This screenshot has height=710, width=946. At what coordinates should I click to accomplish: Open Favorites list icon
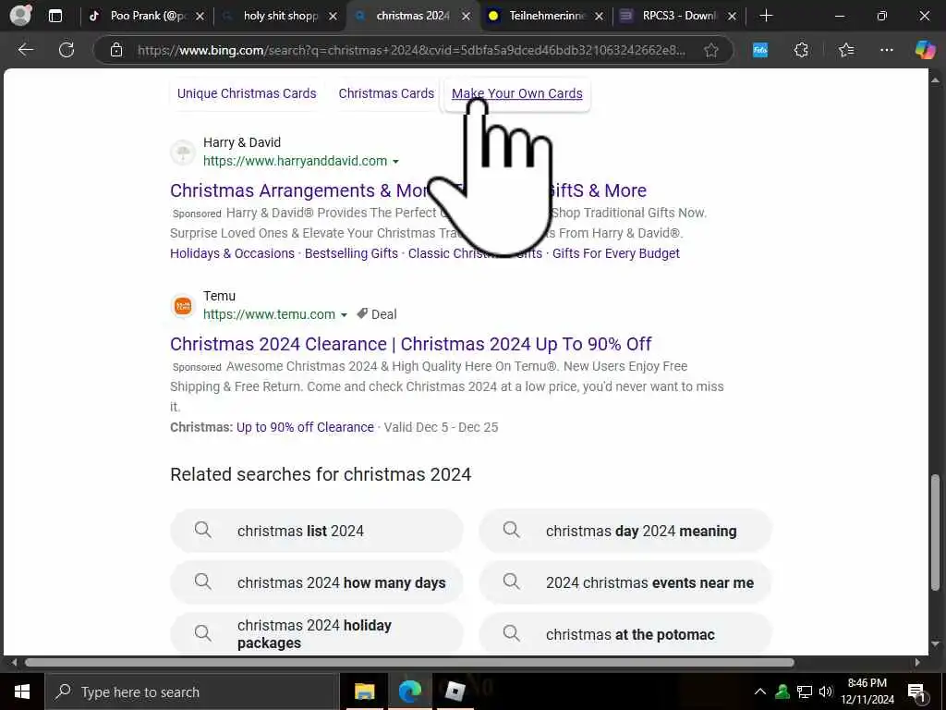point(846,50)
